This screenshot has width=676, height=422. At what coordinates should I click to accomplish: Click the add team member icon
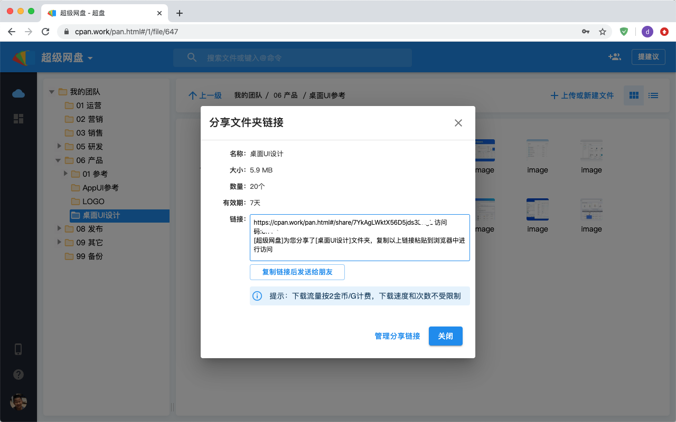click(614, 57)
